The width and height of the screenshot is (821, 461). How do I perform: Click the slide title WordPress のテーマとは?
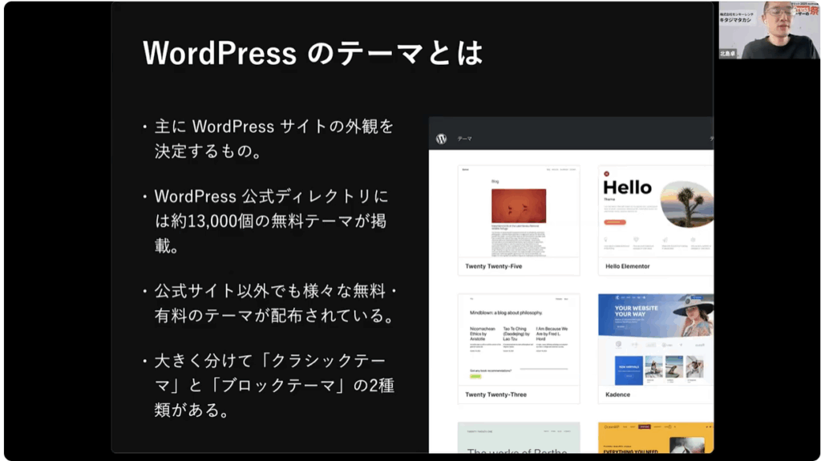point(313,53)
